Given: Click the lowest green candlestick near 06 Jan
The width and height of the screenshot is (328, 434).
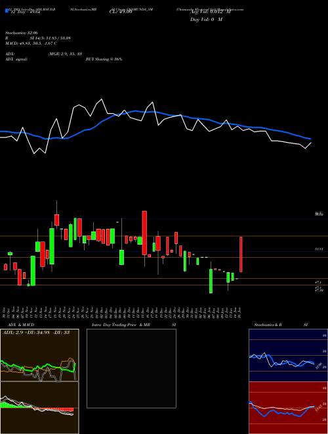Looking at the screenshot, I should (211, 281).
